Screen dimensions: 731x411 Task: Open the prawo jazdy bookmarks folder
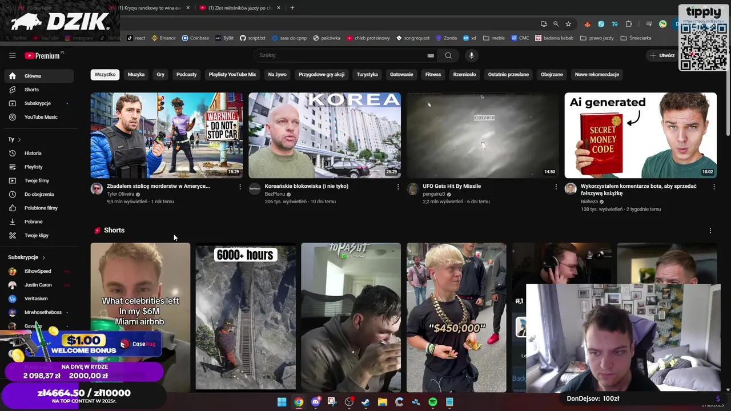point(597,38)
